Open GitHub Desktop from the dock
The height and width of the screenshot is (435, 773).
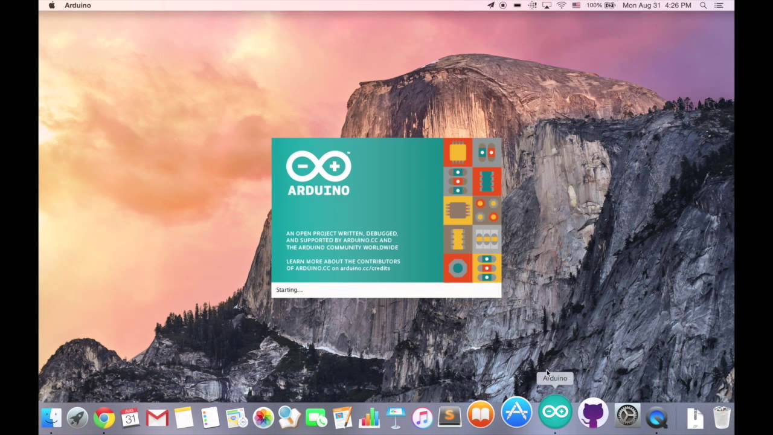pos(592,413)
